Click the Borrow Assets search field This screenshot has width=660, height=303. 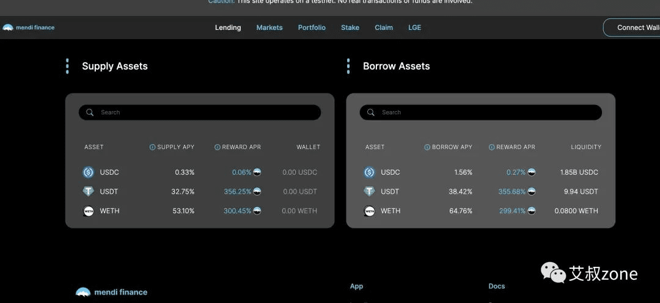(x=481, y=112)
